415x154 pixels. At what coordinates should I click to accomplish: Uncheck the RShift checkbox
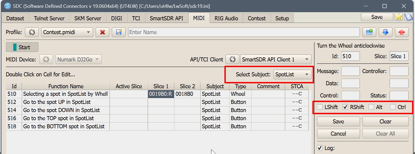pos(345,107)
